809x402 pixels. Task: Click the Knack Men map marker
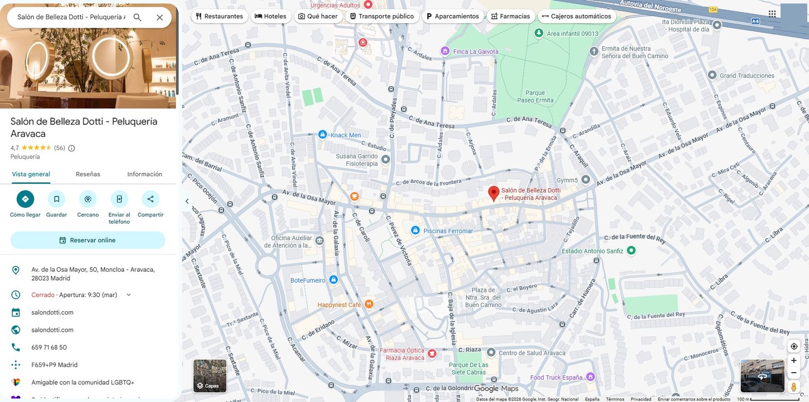(x=323, y=134)
